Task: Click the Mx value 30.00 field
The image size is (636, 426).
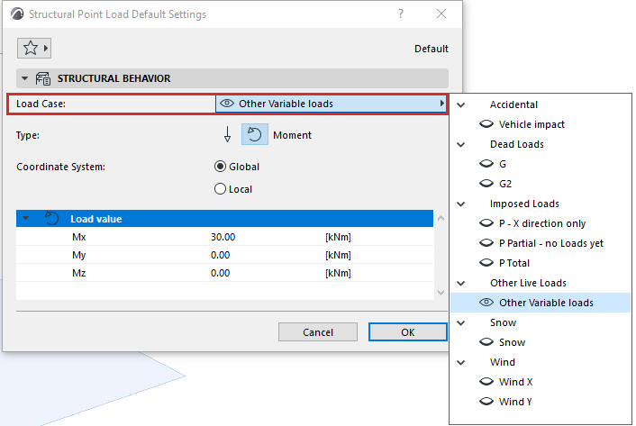Action: (223, 237)
